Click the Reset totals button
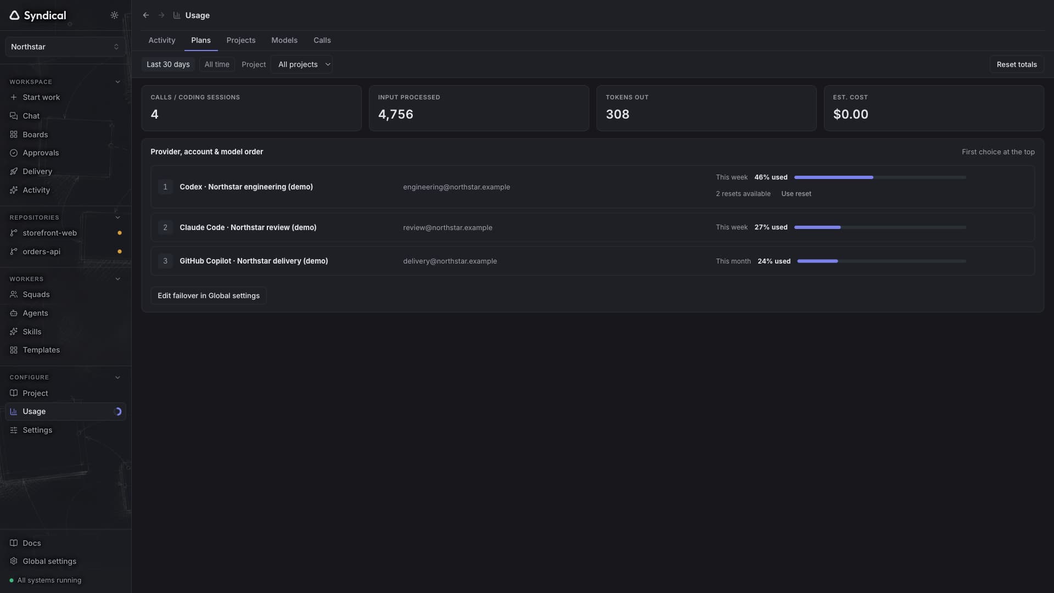 pyautogui.click(x=1017, y=64)
